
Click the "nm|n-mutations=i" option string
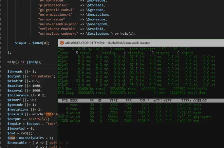[55, 15]
